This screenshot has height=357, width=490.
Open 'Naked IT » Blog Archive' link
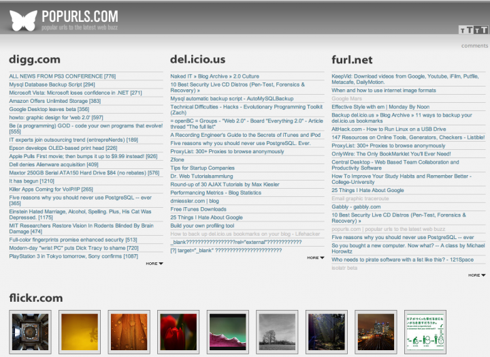[214, 76]
